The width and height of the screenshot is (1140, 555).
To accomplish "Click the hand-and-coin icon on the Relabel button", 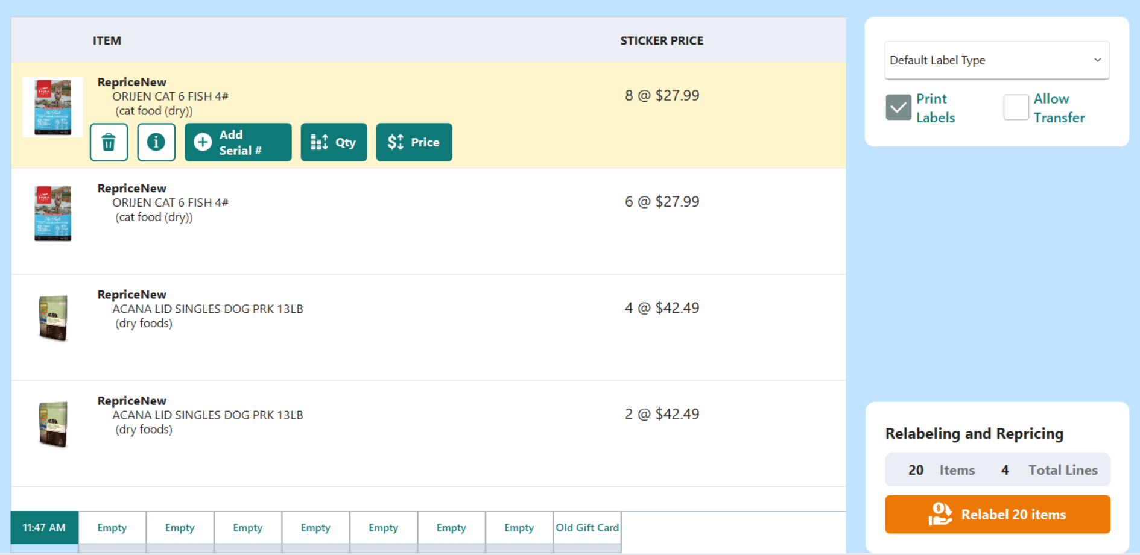I will click(x=940, y=514).
